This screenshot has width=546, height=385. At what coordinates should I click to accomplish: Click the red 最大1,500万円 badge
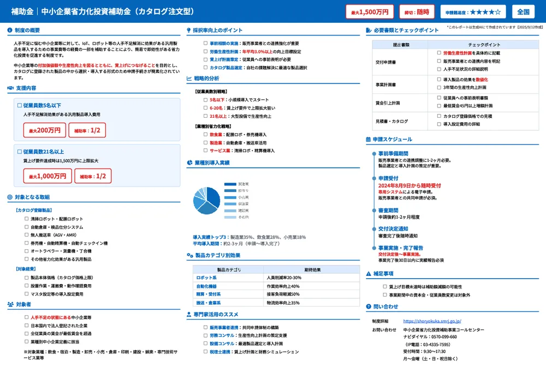[x=370, y=11]
